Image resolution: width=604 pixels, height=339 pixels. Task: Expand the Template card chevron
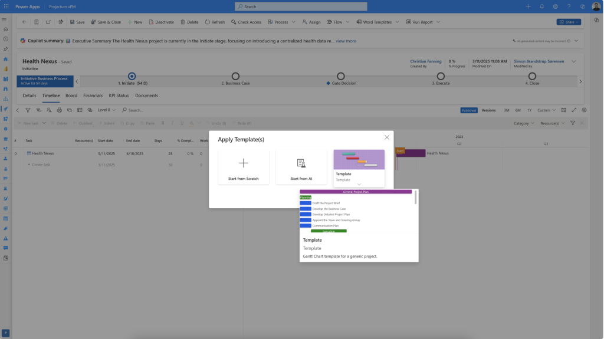point(359,185)
